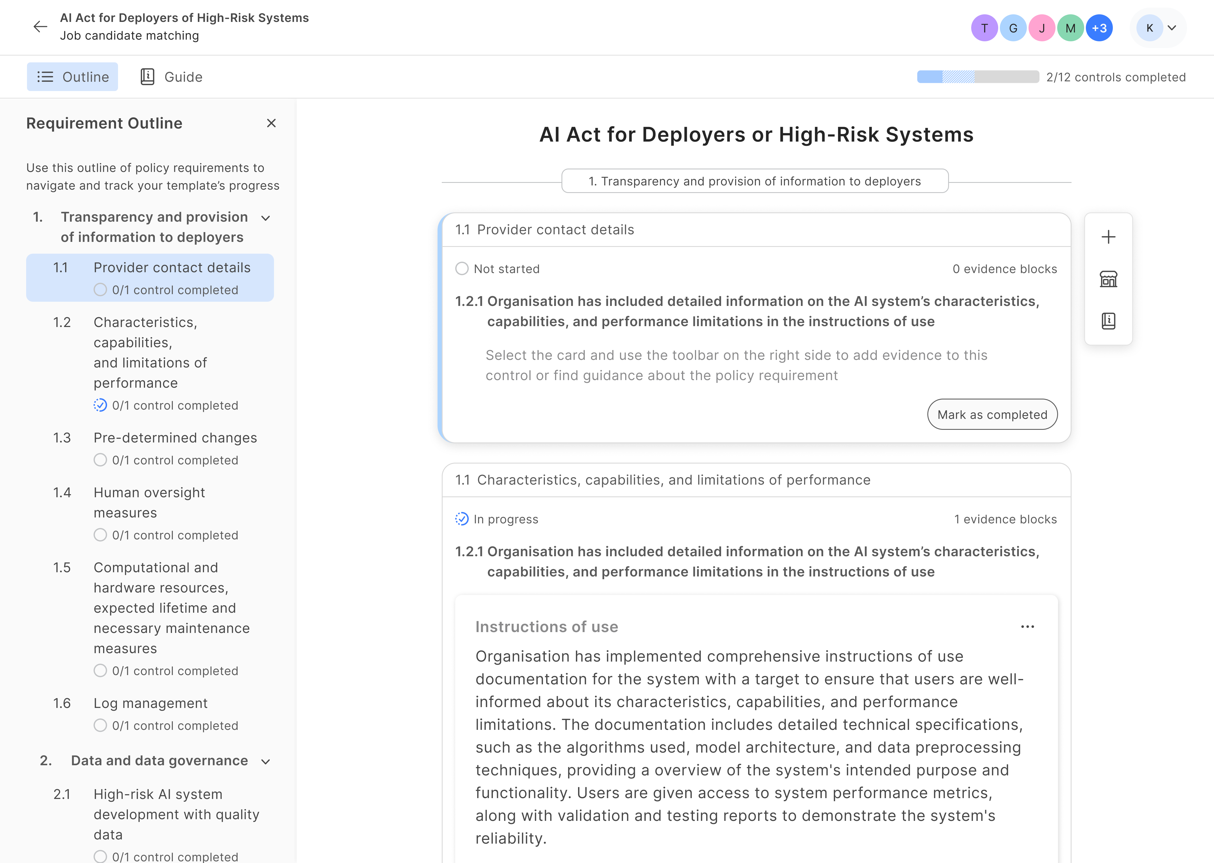Click the Outline list icon in top bar
1214x863 pixels.
(46, 76)
